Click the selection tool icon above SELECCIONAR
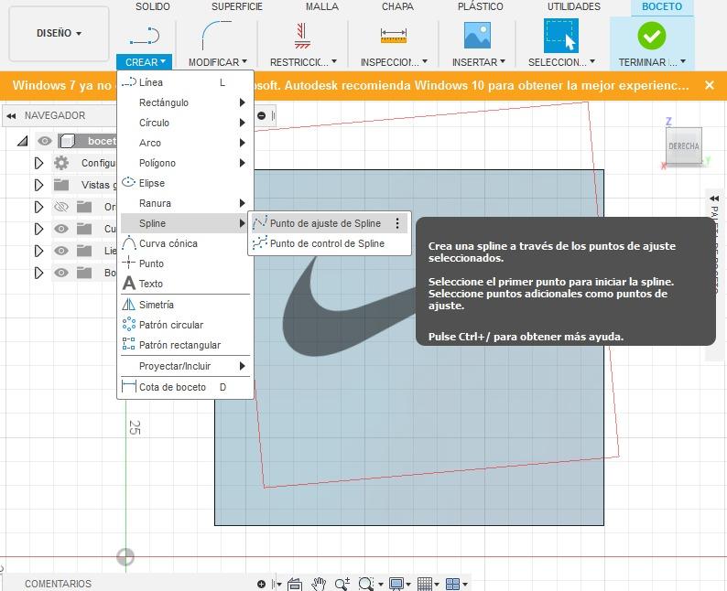This screenshot has width=727, height=591. 560,35
